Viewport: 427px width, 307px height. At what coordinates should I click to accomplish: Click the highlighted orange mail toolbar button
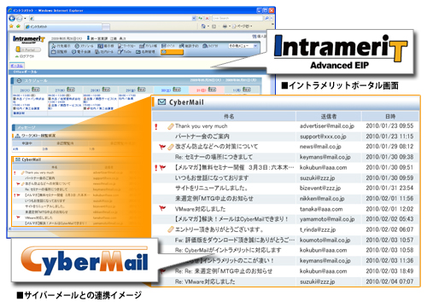[x=172, y=52]
